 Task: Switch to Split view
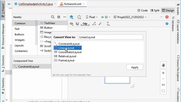point(155,10)
